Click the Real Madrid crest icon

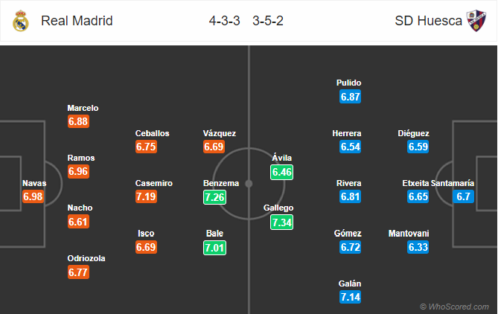(21, 21)
